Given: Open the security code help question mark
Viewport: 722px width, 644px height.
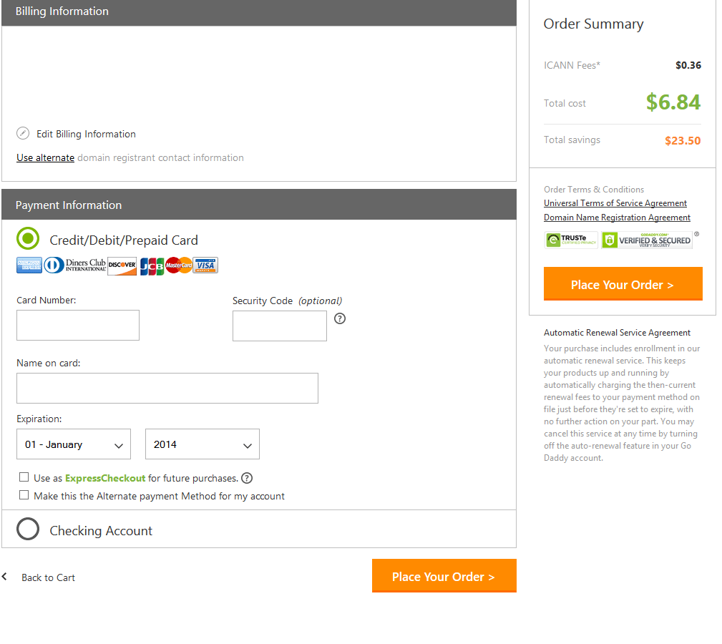Looking at the screenshot, I should click(340, 318).
